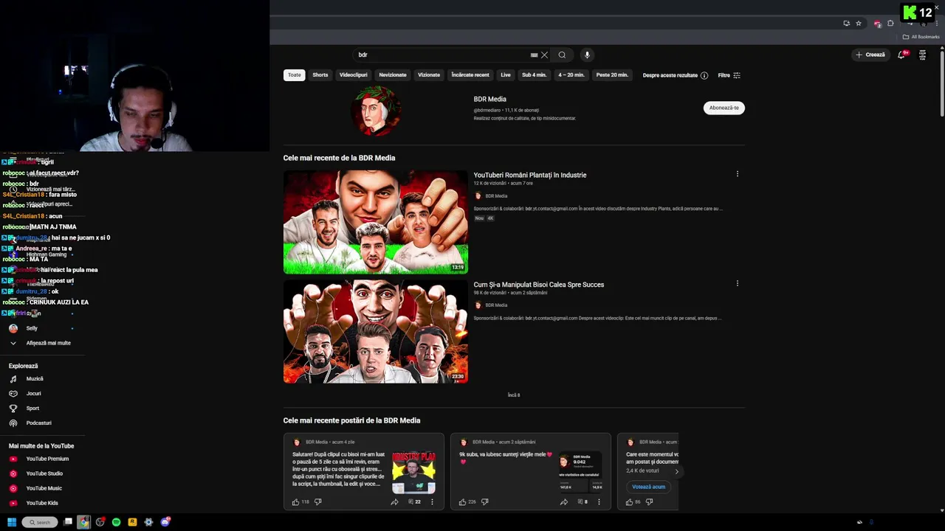The height and width of the screenshot is (531, 945).
Task: Open more options on acum 4 zile post
Action: click(432, 502)
